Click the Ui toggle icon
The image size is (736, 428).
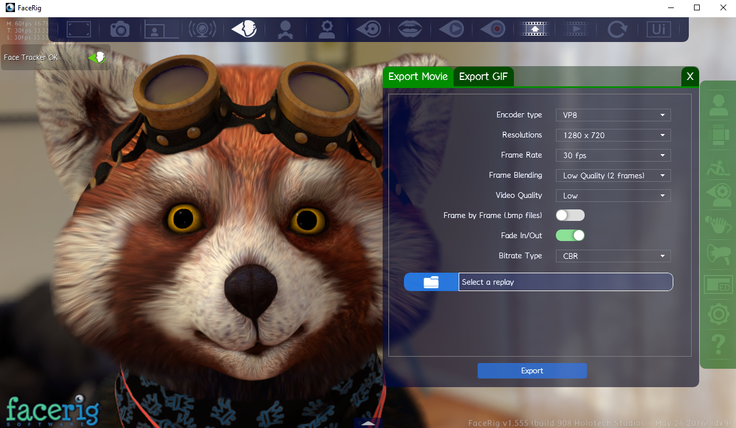(659, 29)
